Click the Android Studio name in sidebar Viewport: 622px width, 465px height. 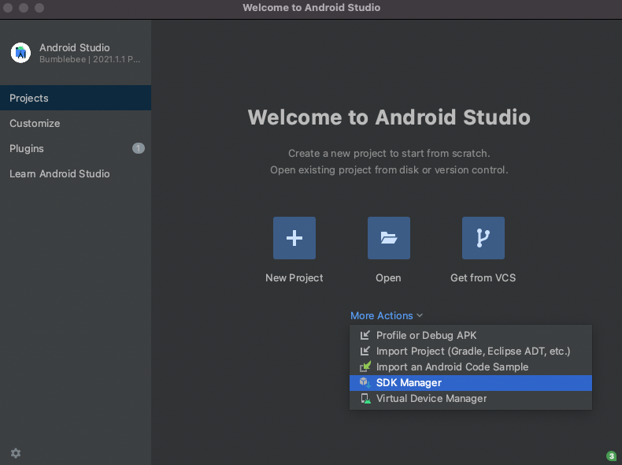click(x=75, y=47)
